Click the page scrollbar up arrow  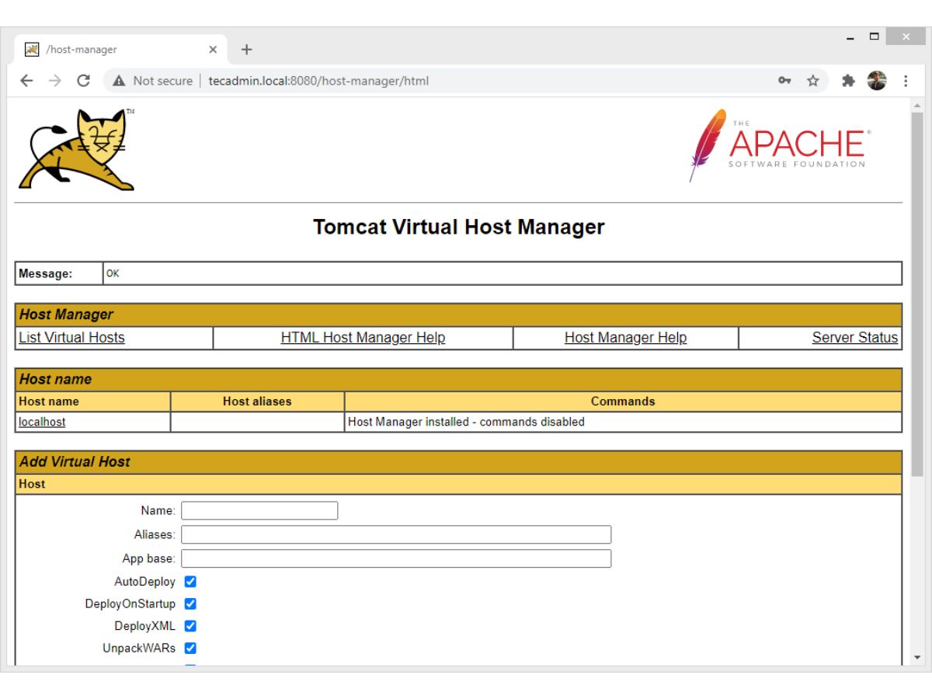pyautogui.click(x=917, y=105)
